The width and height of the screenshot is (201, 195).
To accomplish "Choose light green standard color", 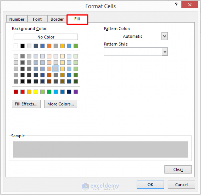I will [42, 92].
